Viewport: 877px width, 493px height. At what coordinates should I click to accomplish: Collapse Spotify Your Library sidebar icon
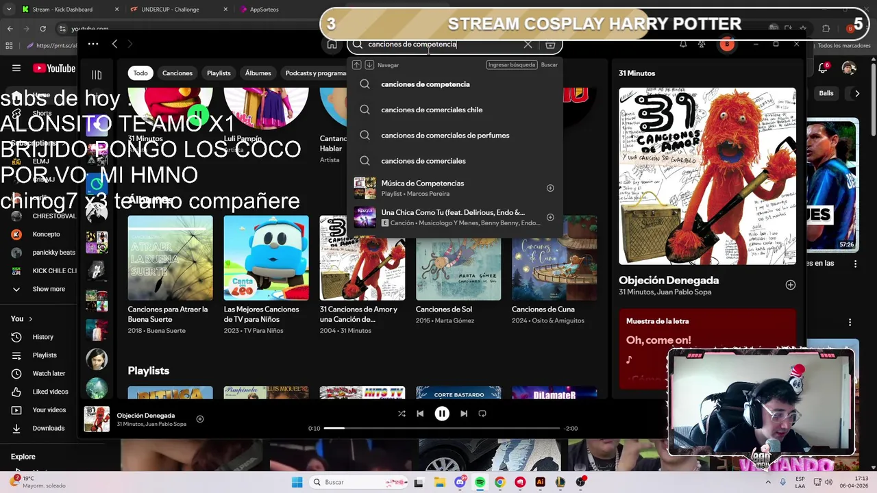click(x=97, y=75)
